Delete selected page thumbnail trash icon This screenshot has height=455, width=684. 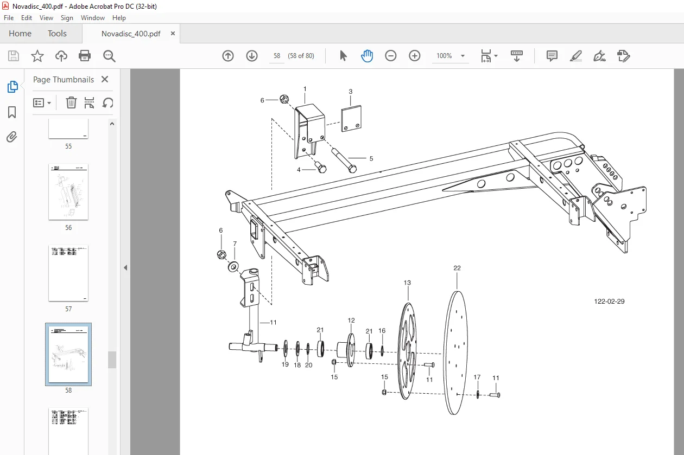[x=71, y=102]
